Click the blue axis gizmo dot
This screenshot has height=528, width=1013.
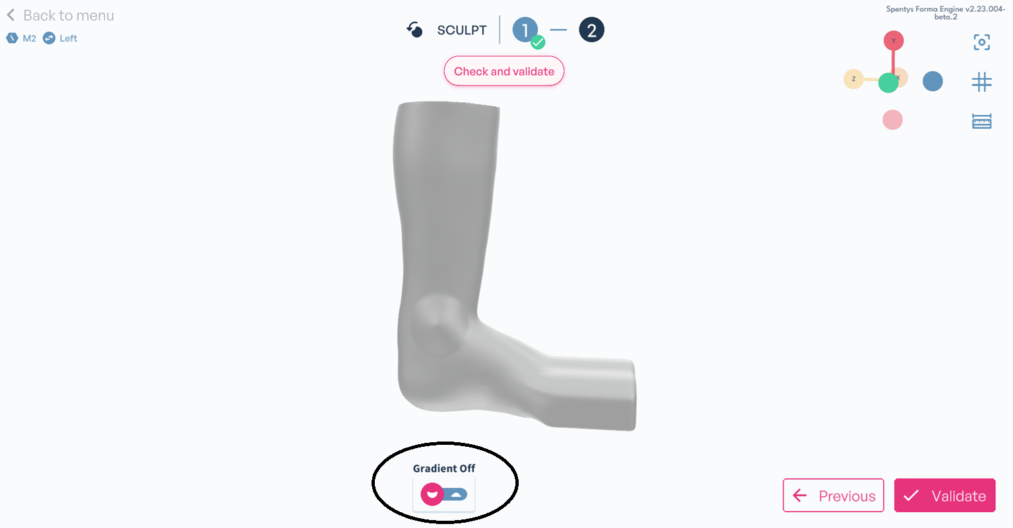932,81
